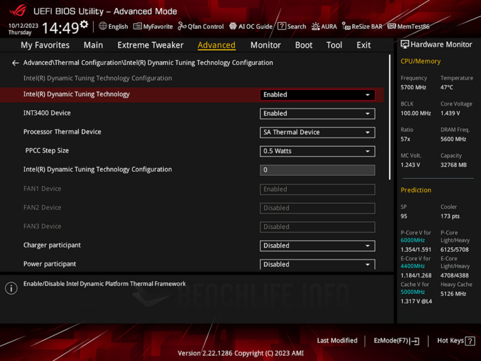The image size is (481, 361).
Task: Switch to the Monitor tab
Action: (x=265, y=45)
